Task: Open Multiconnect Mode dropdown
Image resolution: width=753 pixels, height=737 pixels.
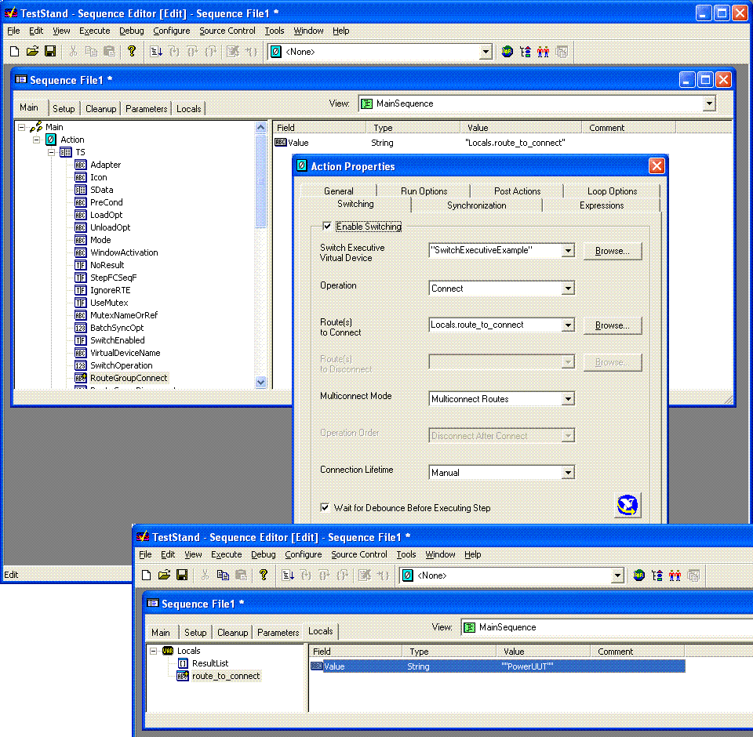Action: (568, 399)
